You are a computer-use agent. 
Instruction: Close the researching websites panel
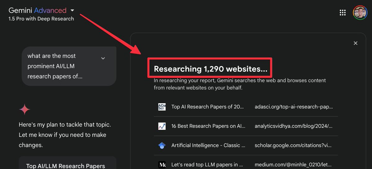point(356,43)
